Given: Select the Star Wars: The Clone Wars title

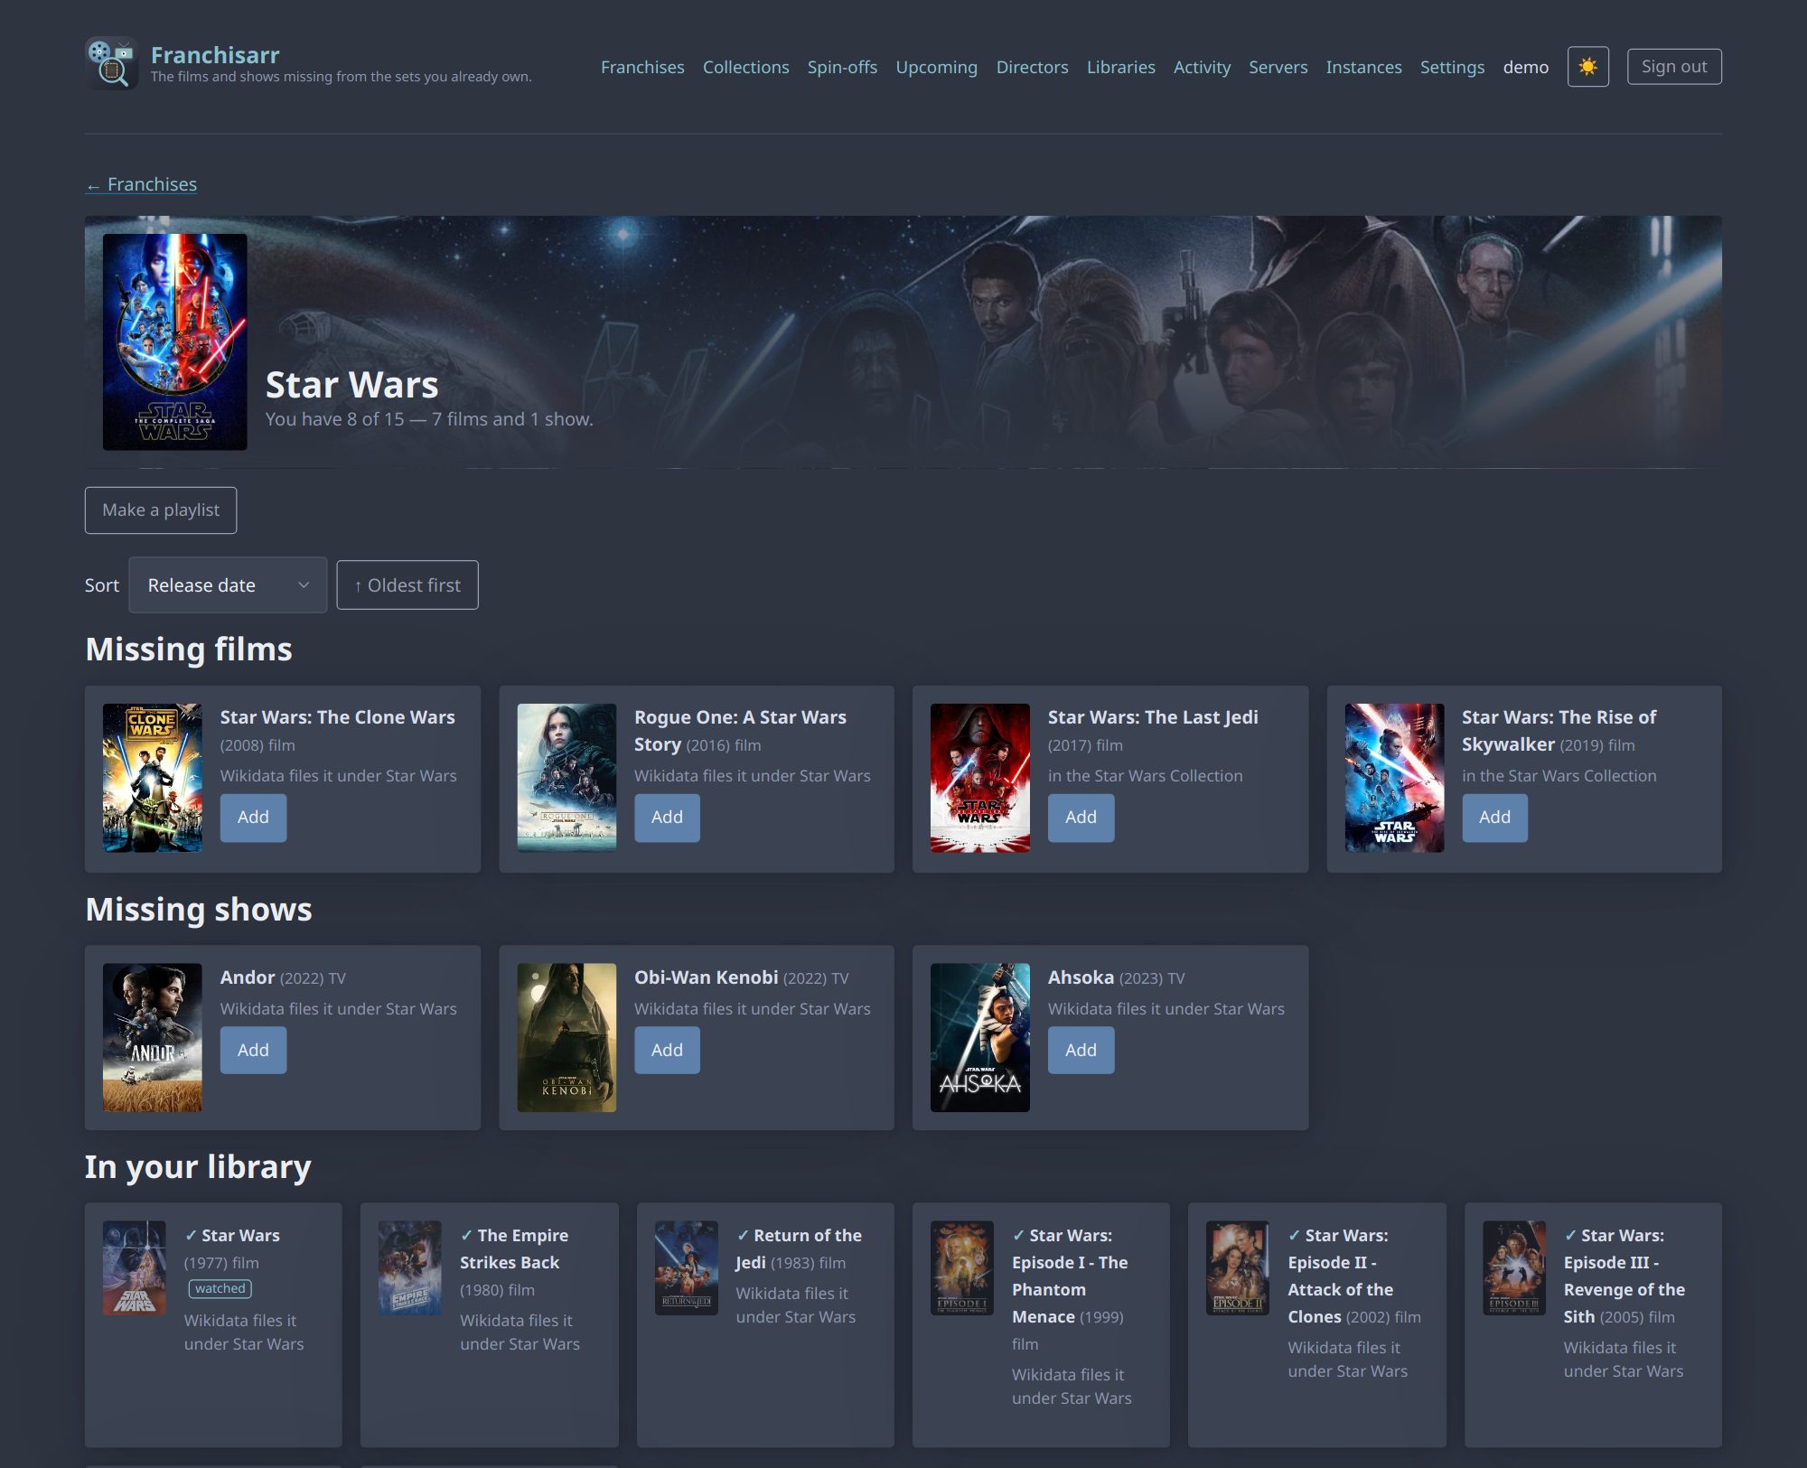Looking at the screenshot, I should [337, 717].
